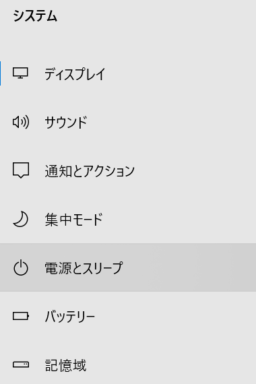Click blank space in the サウンド row
256x384 pixels.
click(172, 122)
